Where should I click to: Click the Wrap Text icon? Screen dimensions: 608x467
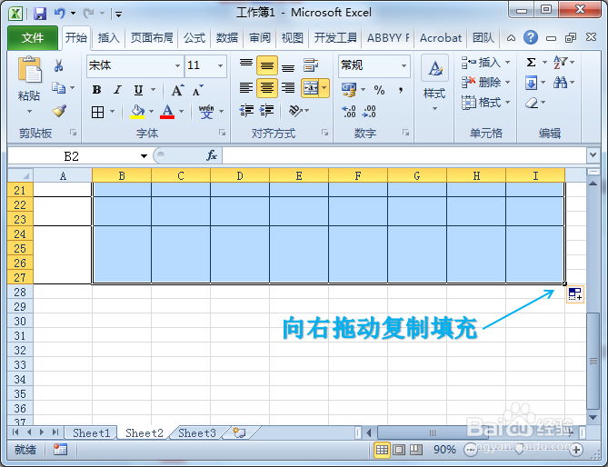(311, 65)
